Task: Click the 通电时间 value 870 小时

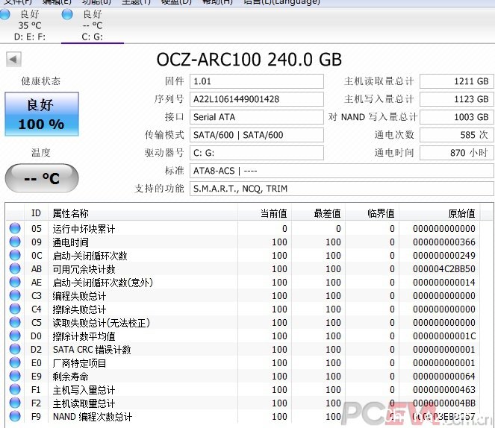Action: click(456, 153)
